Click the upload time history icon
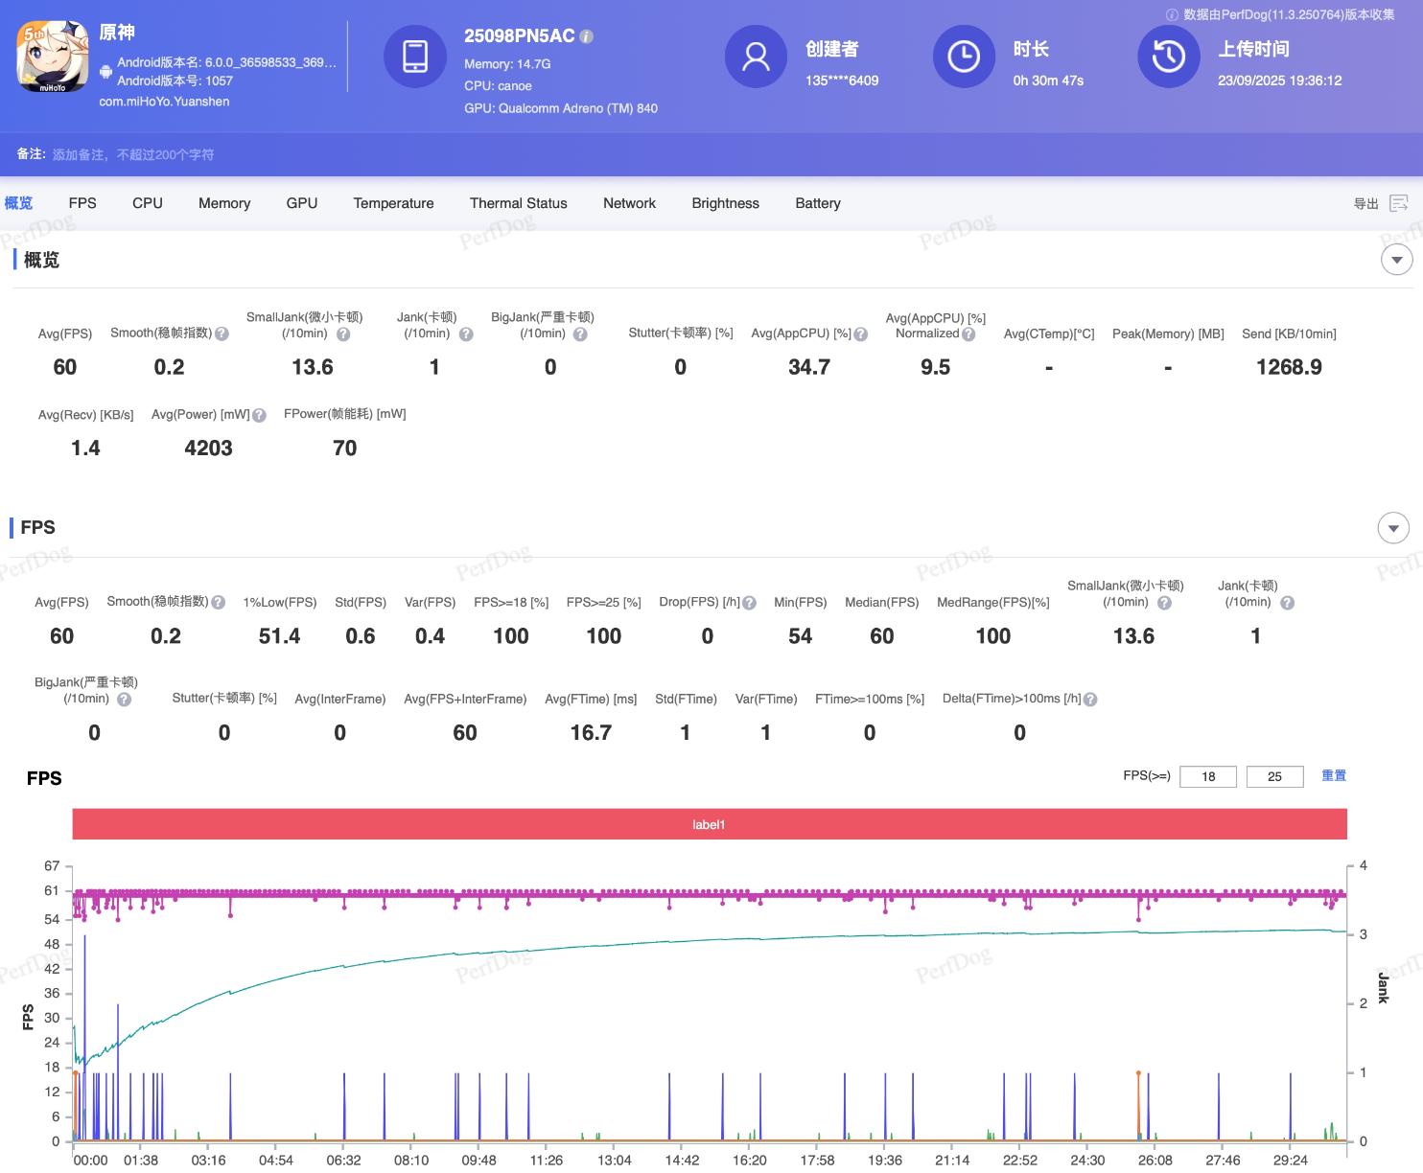 point(1168,57)
